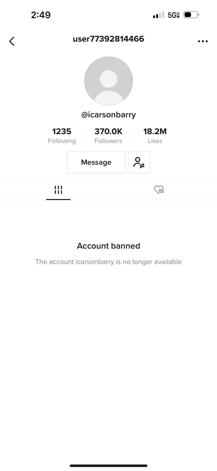Tap the @icarsonbarry handle
The width and height of the screenshot is (217, 471).
point(108,115)
